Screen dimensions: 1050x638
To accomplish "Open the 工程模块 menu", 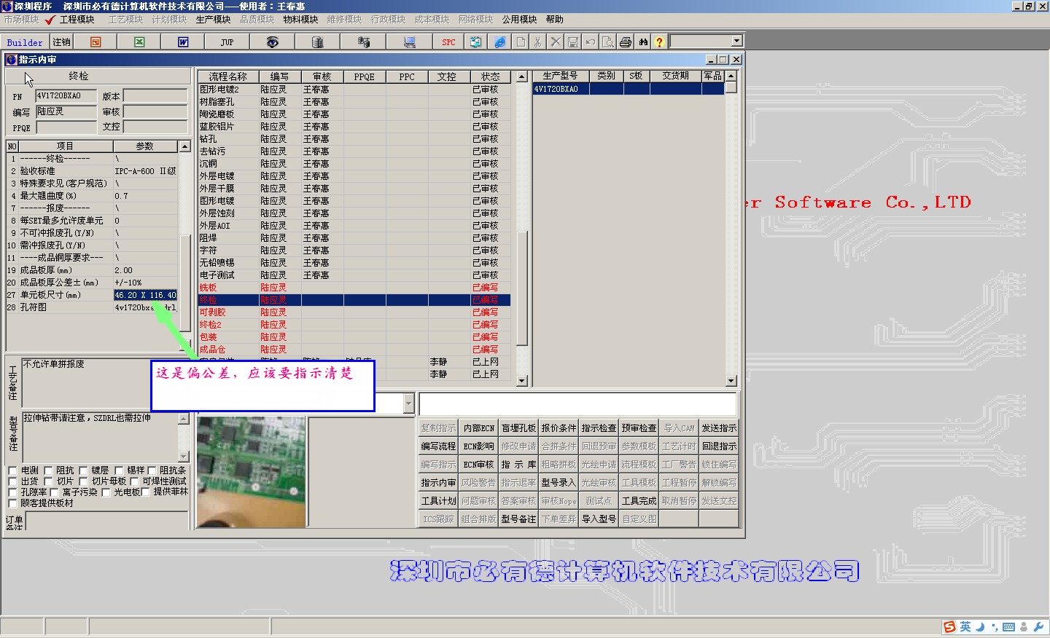I will (77, 20).
